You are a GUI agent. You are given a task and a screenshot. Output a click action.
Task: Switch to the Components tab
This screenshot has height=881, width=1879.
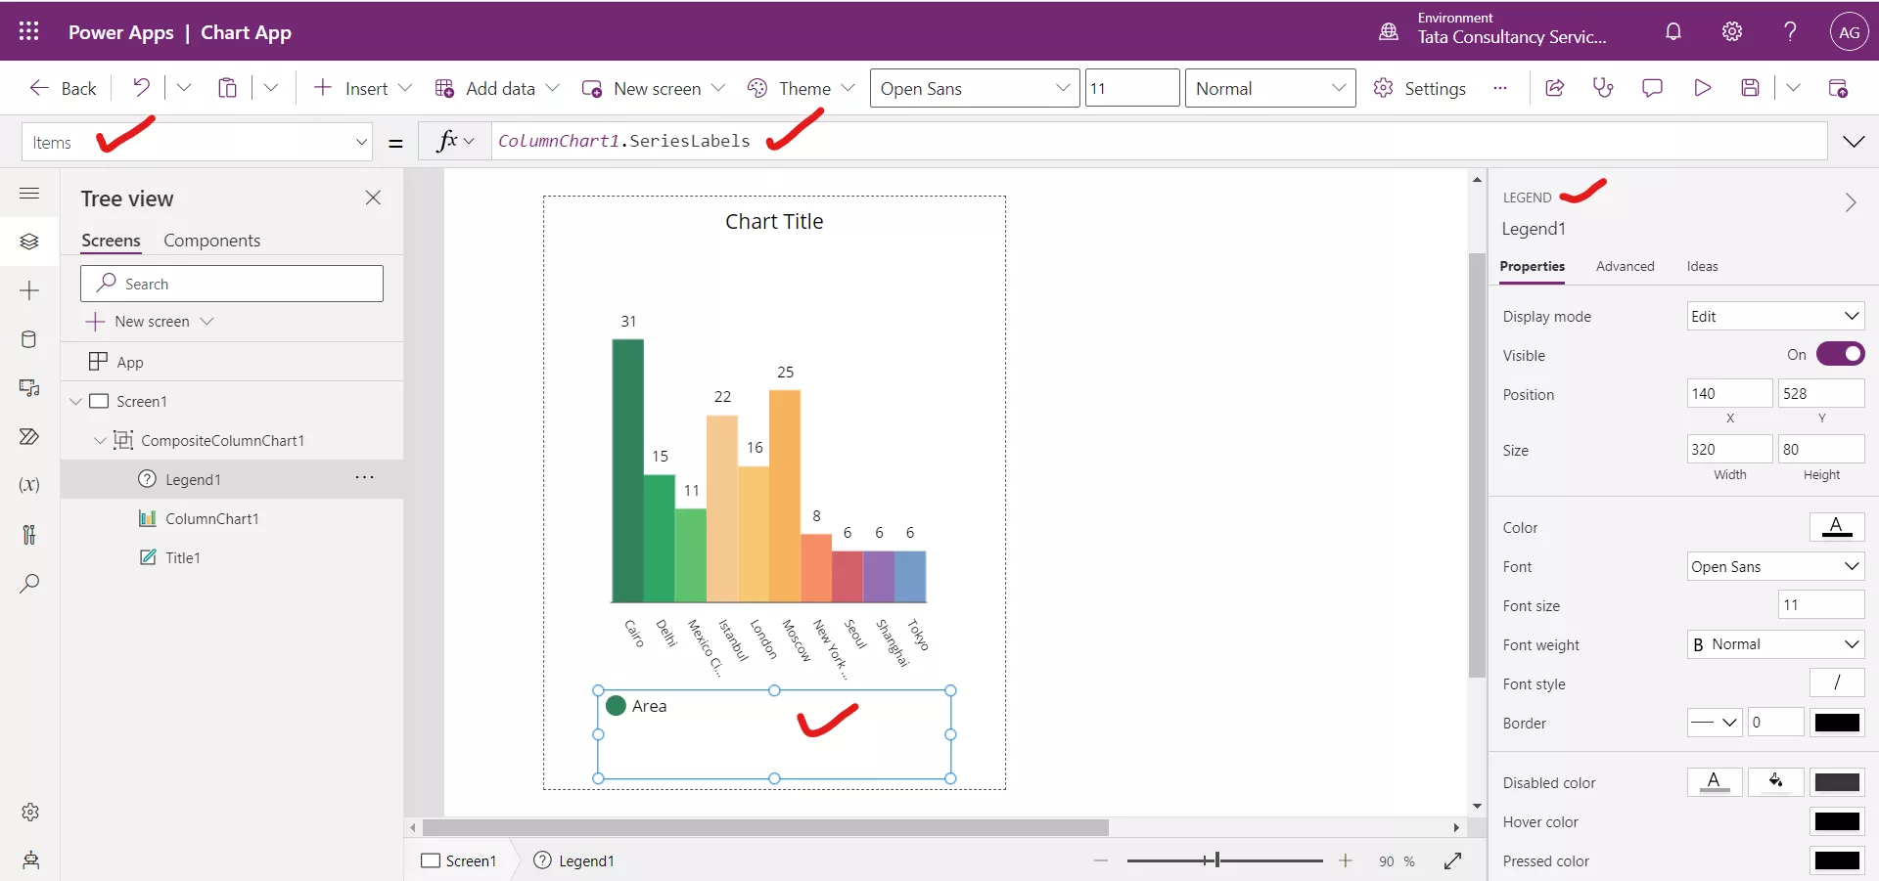point(214,240)
